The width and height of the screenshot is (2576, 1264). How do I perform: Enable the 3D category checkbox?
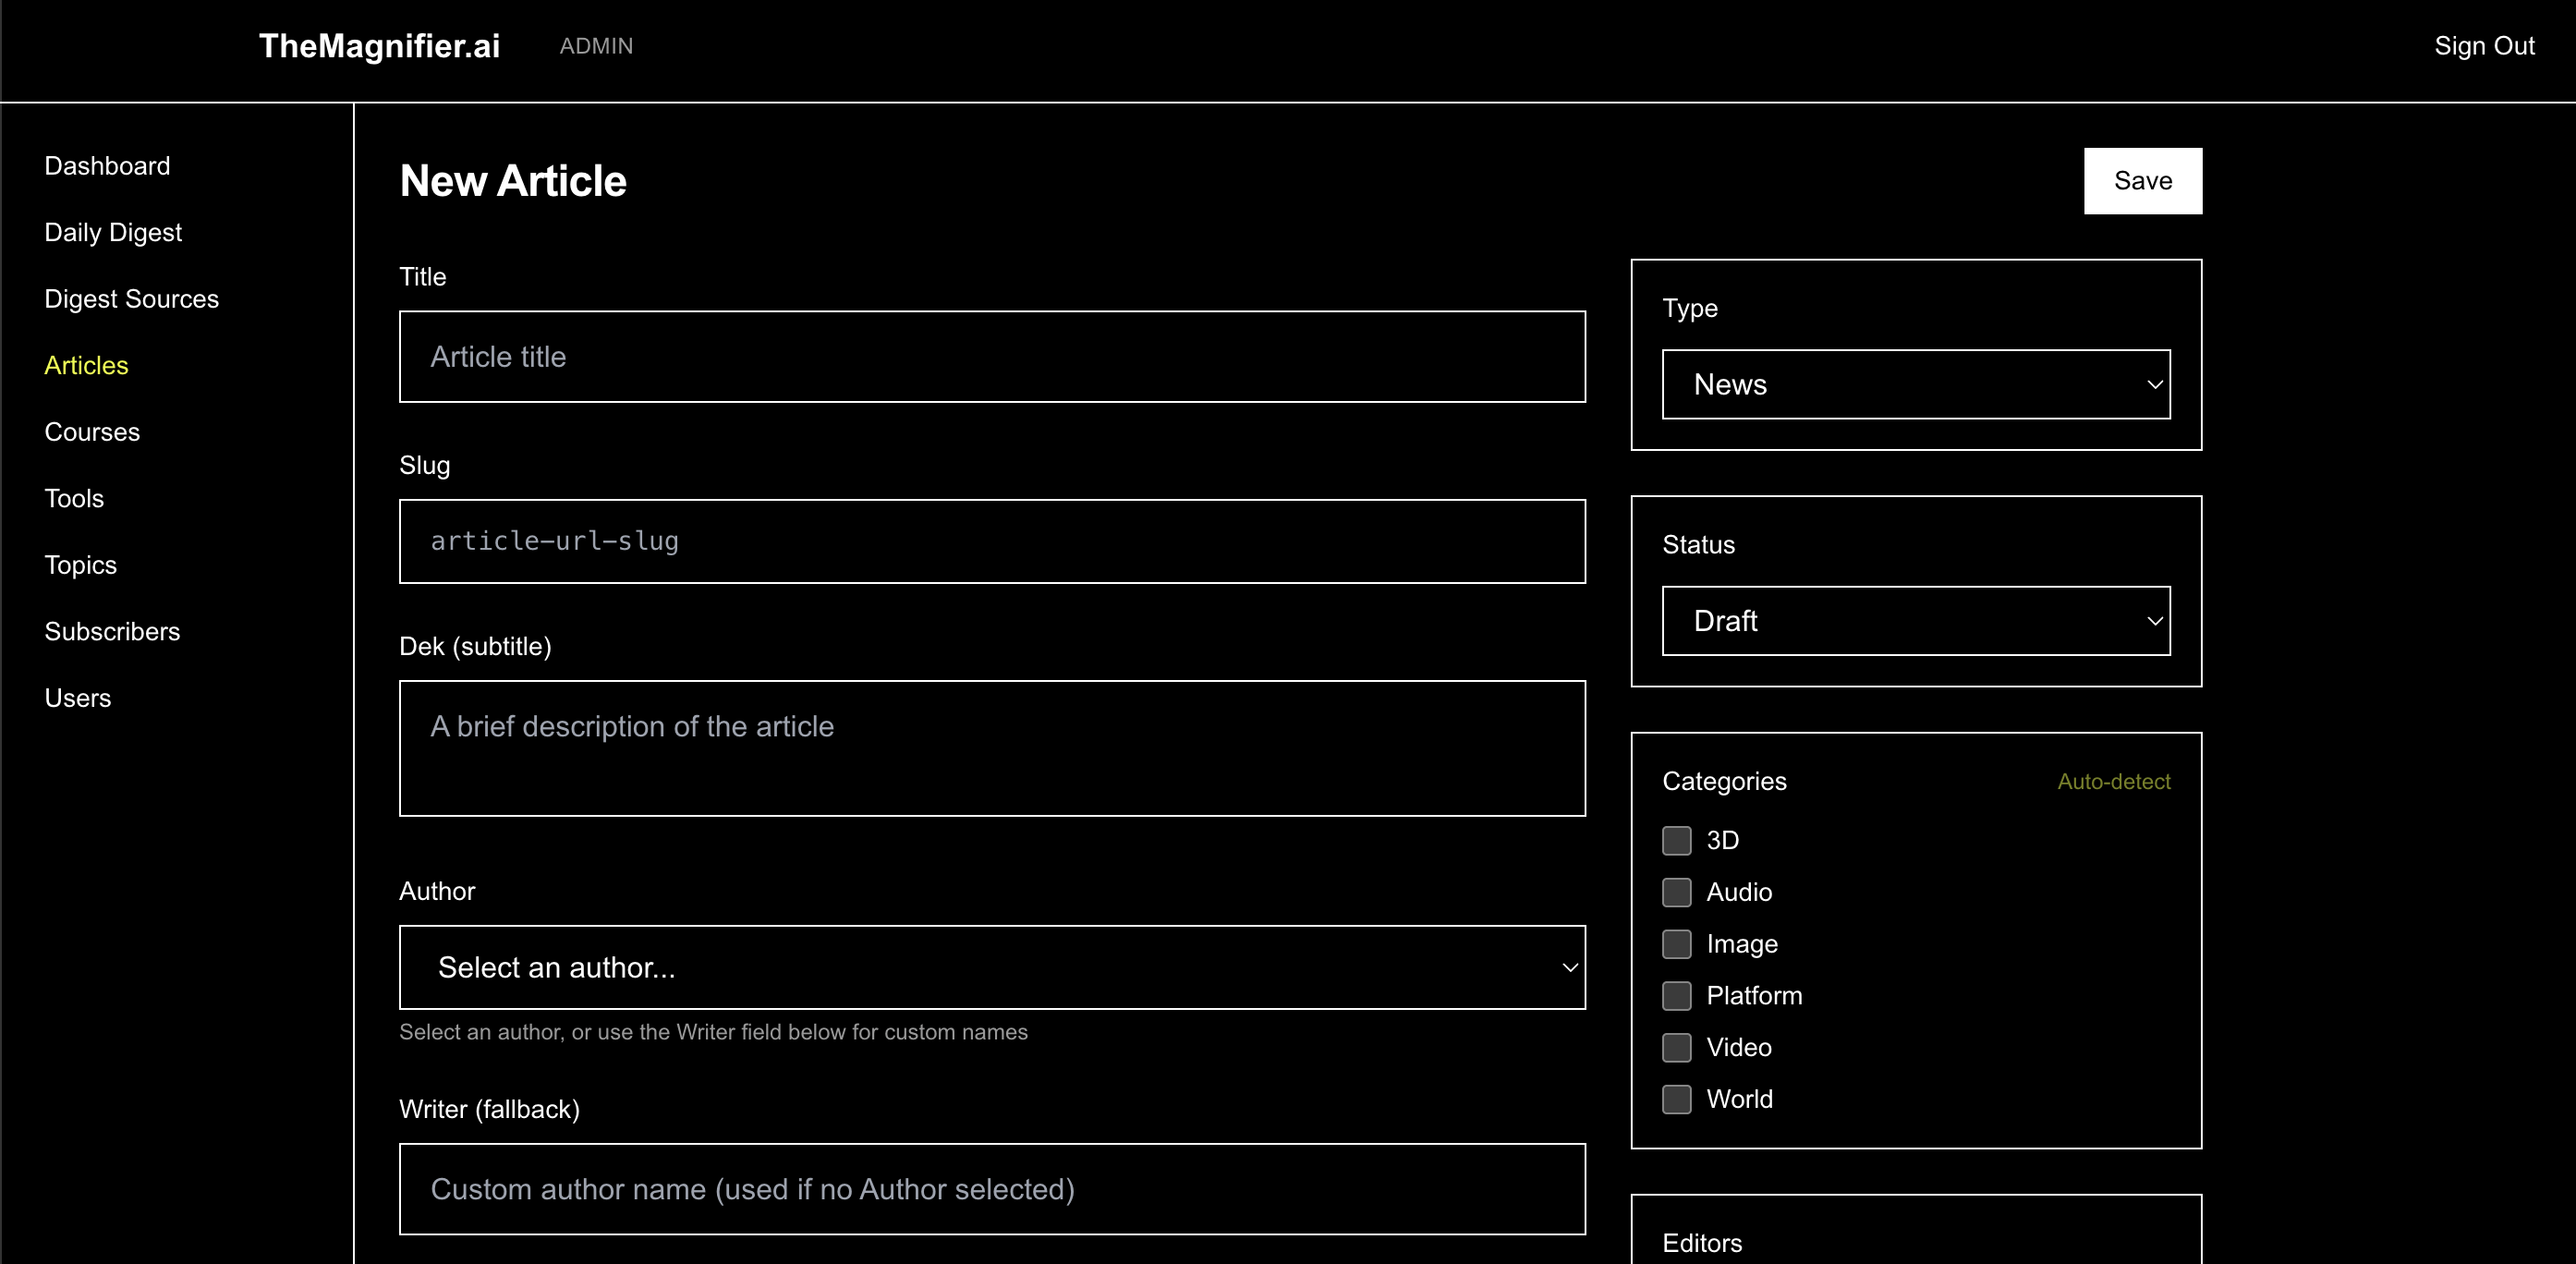1676,841
